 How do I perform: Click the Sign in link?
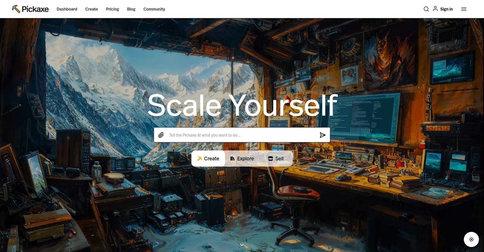(x=446, y=9)
